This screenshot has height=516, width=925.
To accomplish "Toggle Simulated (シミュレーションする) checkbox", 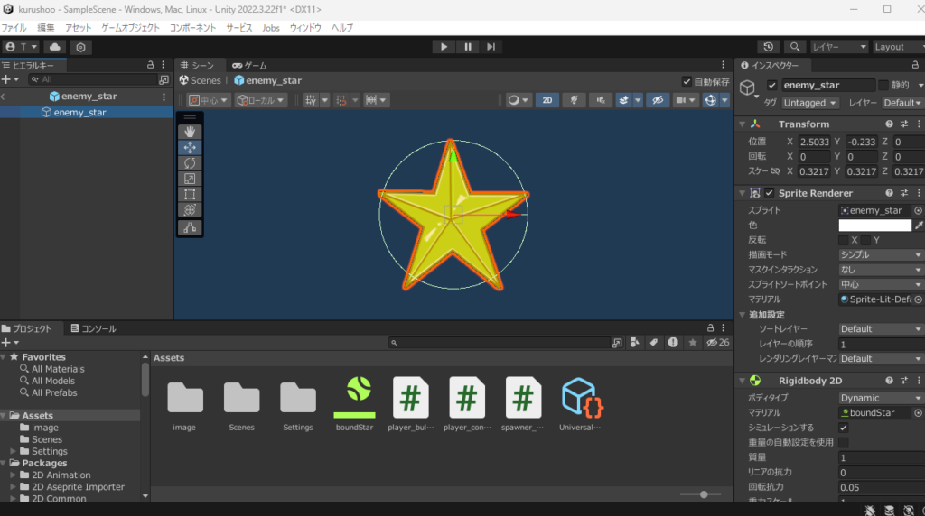I will pyautogui.click(x=844, y=427).
